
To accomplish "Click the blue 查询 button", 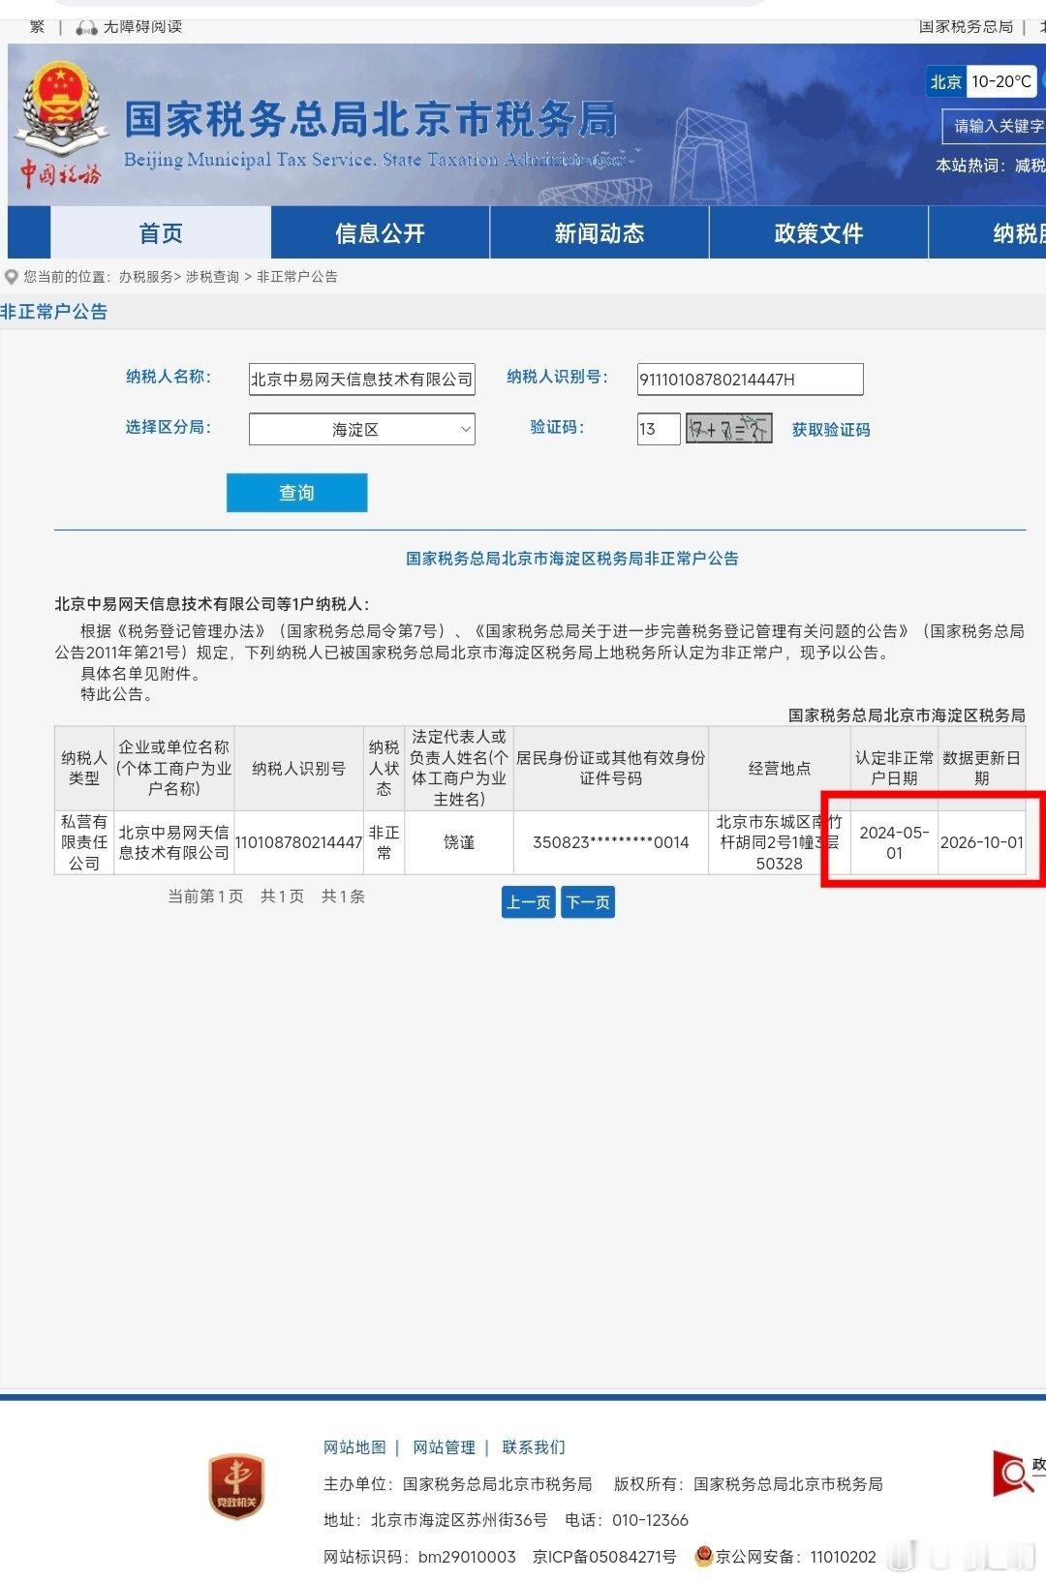I will [297, 493].
